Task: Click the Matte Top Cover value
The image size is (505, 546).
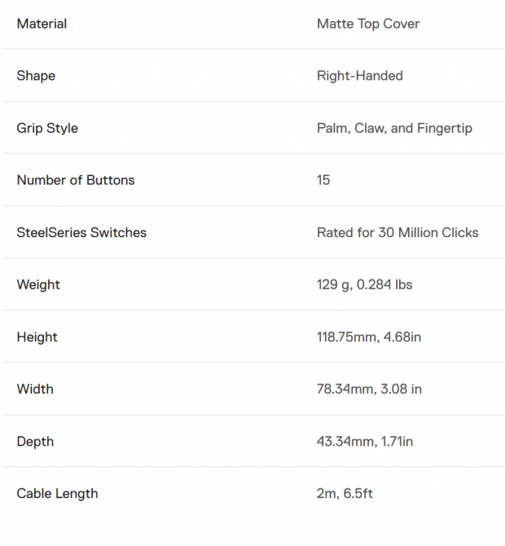Action: (x=368, y=24)
